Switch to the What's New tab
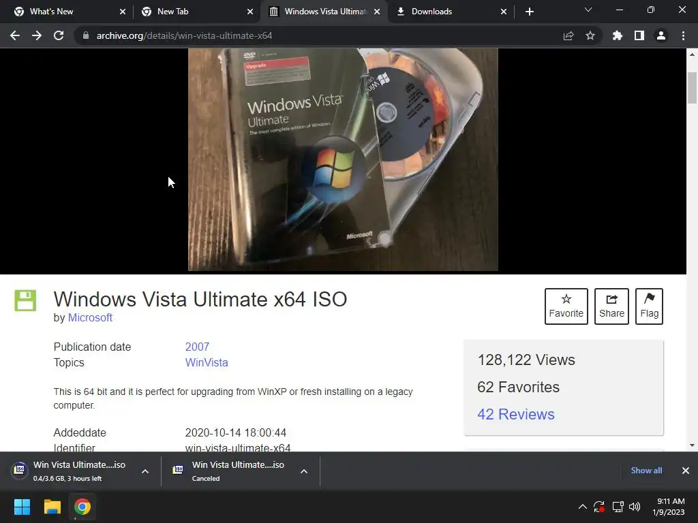The width and height of the screenshot is (698, 523). click(x=70, y=12)
